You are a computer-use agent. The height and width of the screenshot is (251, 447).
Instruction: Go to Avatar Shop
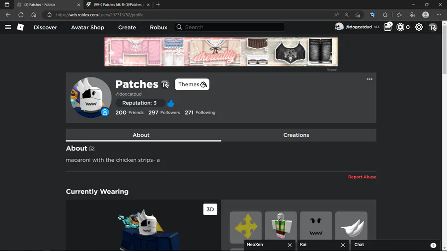[x=87, y=27]
